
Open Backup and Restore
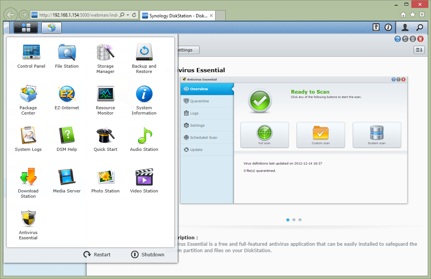pos(144,59)
